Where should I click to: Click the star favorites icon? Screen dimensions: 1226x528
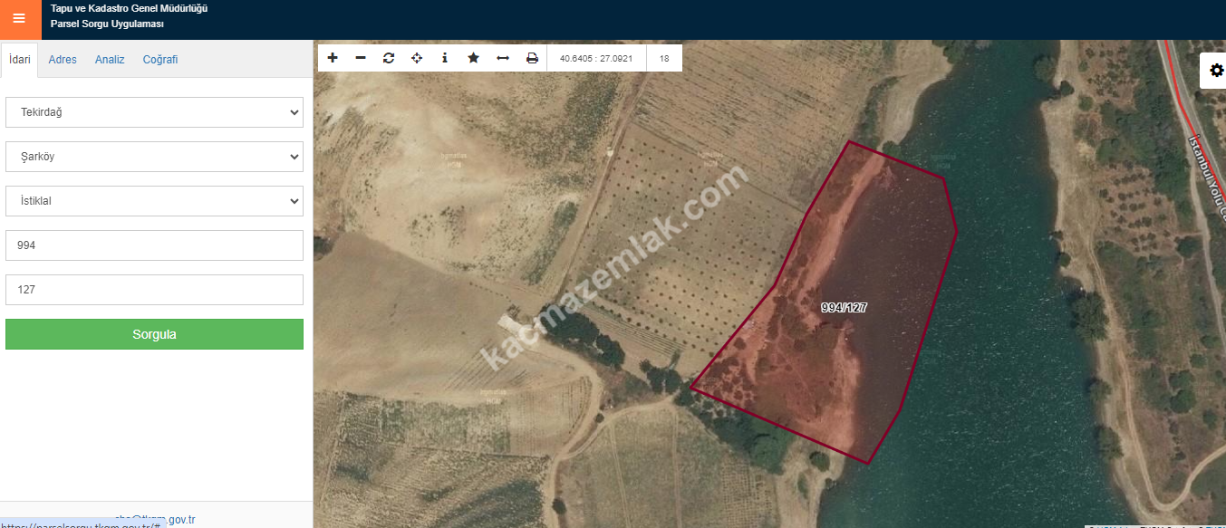coord(473,58)
